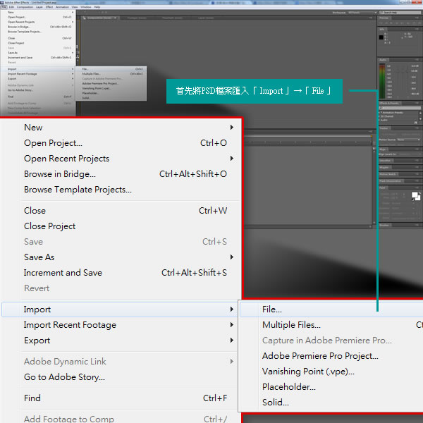Select the Tracker panel tab
The width and height of the screenshot is (423, 423).
click(x=384, y=128)
